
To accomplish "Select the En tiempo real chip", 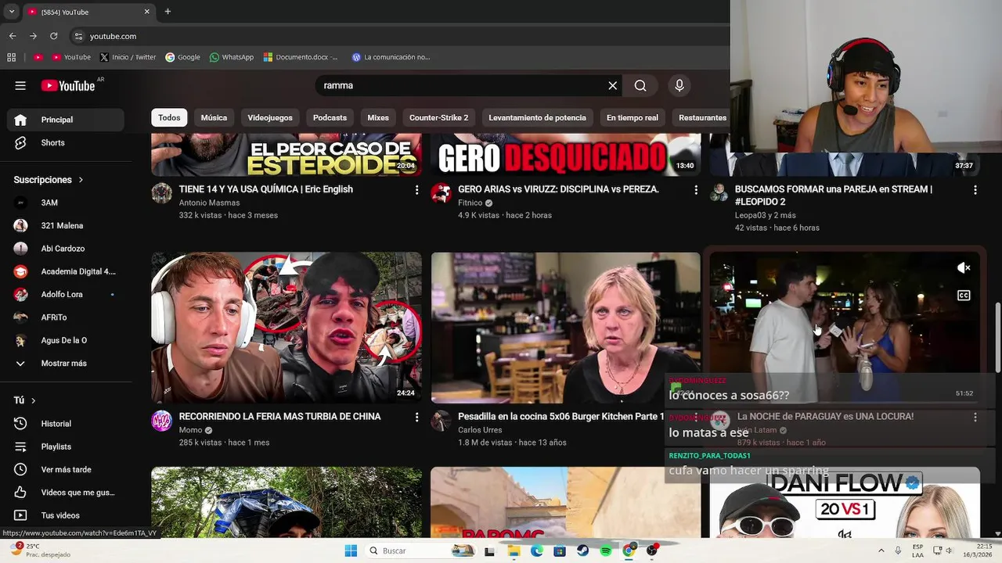I will coord(632,118).
